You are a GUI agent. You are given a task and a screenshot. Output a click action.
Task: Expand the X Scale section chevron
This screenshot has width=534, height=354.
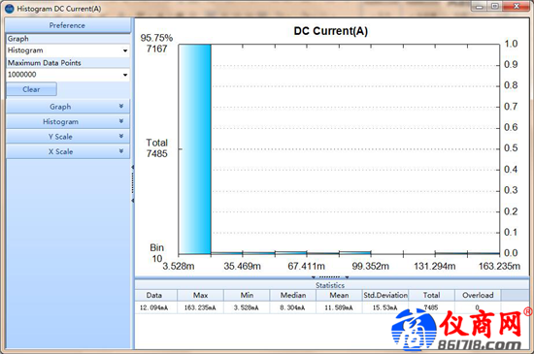[x=121, y=151]
